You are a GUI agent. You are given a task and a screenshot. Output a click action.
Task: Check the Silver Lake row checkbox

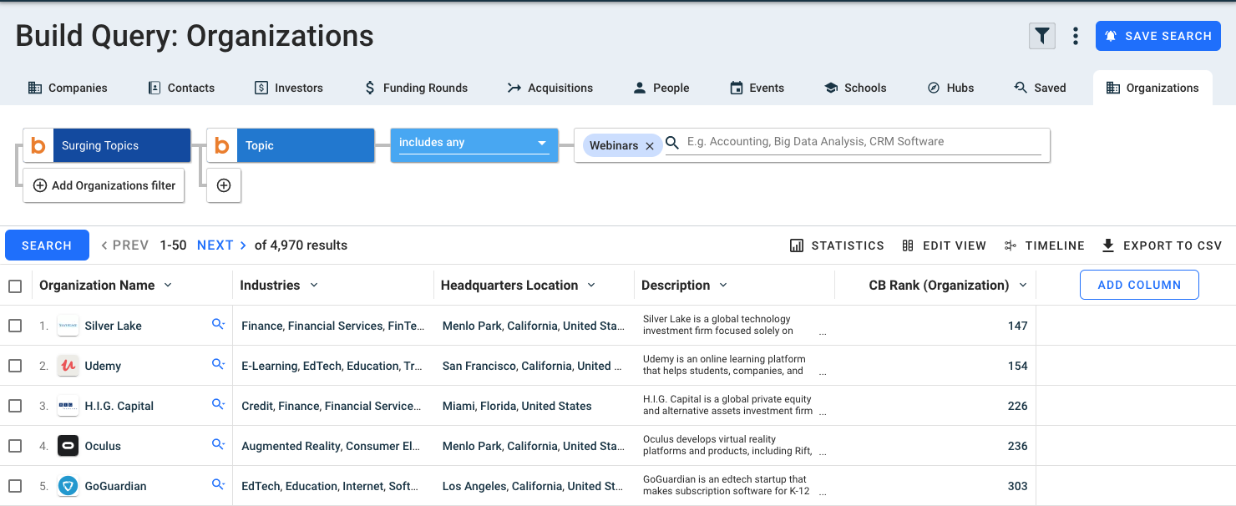coord(15,326)
